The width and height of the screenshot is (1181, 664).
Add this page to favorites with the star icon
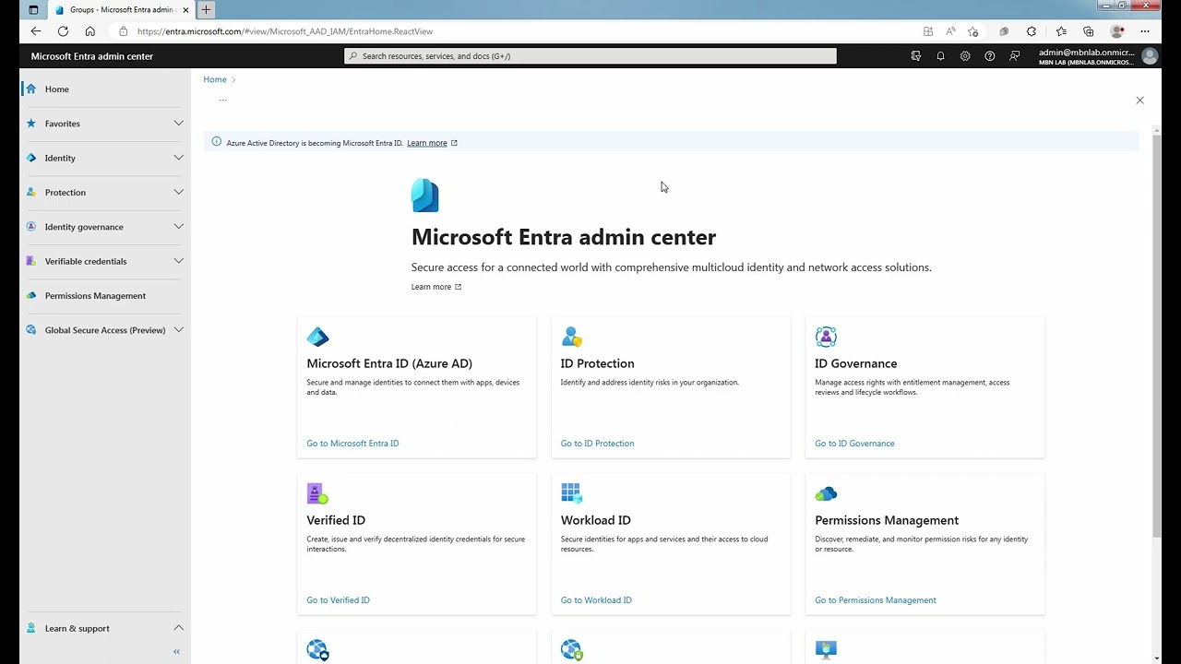point(972,31)
